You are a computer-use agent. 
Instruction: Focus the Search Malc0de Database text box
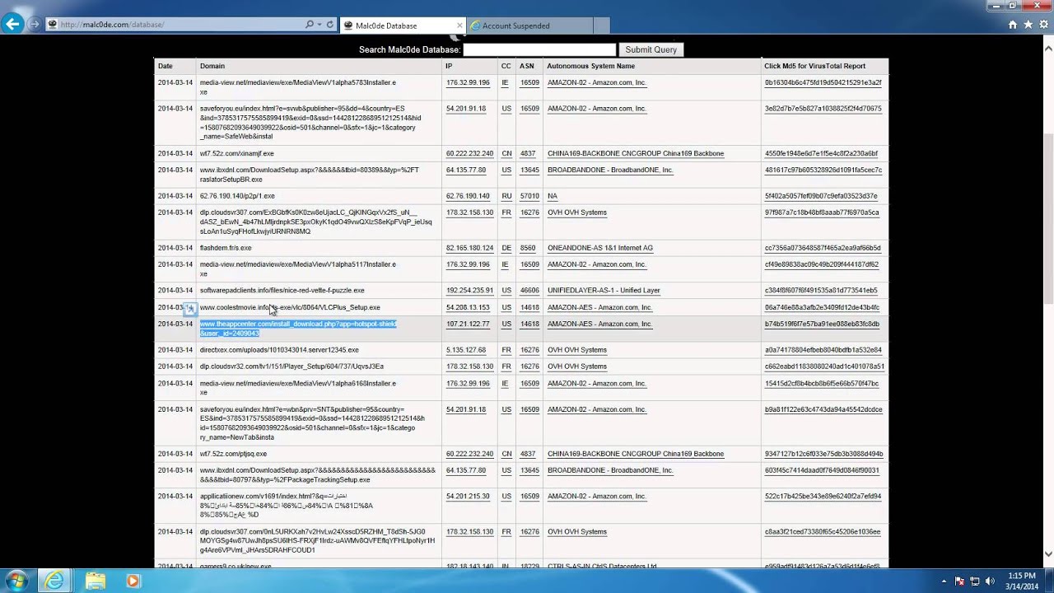(x=539, y=49)
